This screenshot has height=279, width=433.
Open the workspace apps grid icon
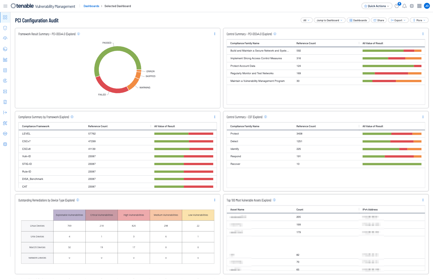pyautogui.click(x=419, y=6)
